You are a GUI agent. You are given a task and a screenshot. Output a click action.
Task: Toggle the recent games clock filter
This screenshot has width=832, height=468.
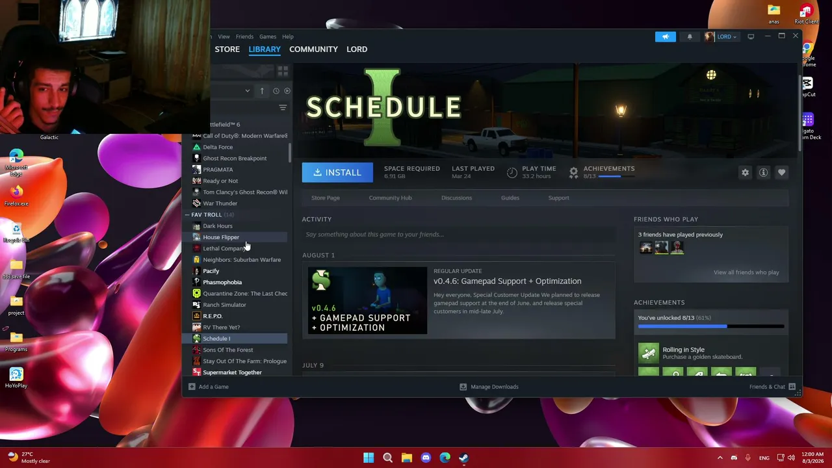[x=276, y=91]
